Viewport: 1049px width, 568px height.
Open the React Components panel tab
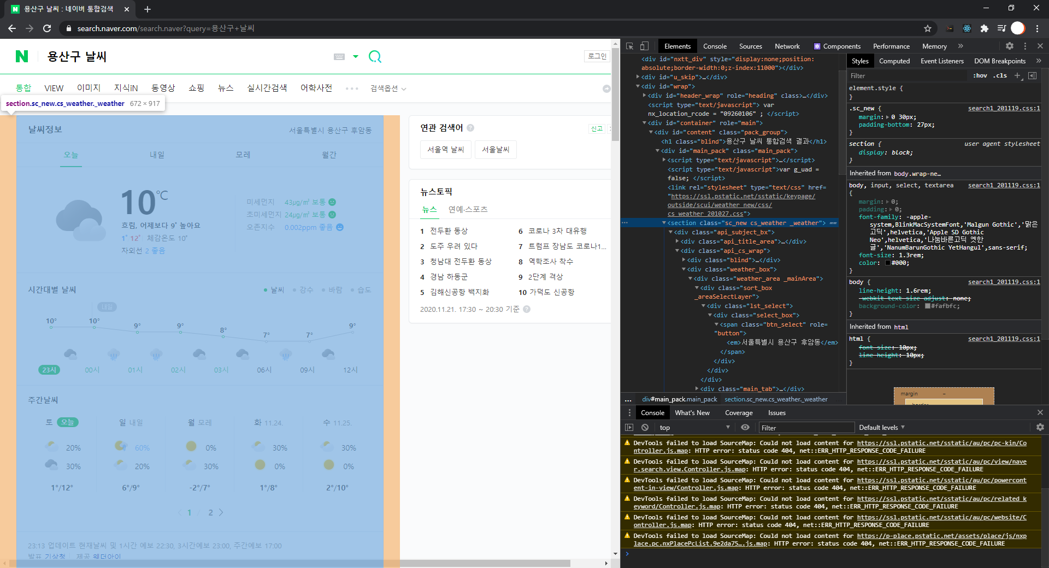tap(837, 46)
